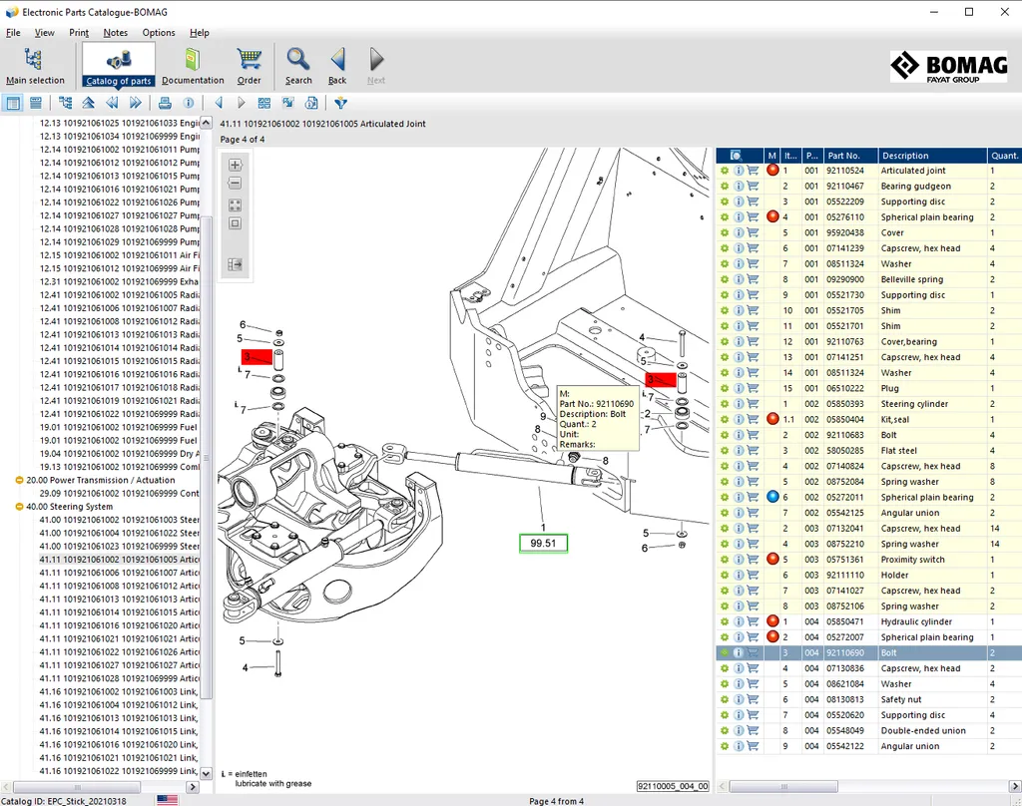Click the Search magnifier tool

pos(298,66)
